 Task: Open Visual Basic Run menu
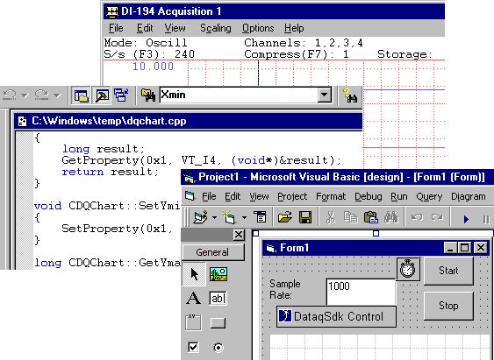click(399, 196)
